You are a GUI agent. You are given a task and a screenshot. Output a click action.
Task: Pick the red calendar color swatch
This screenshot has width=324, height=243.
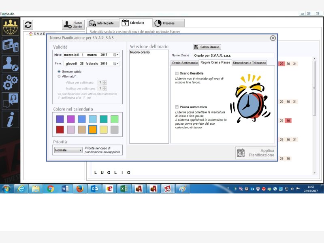point(60,130)
